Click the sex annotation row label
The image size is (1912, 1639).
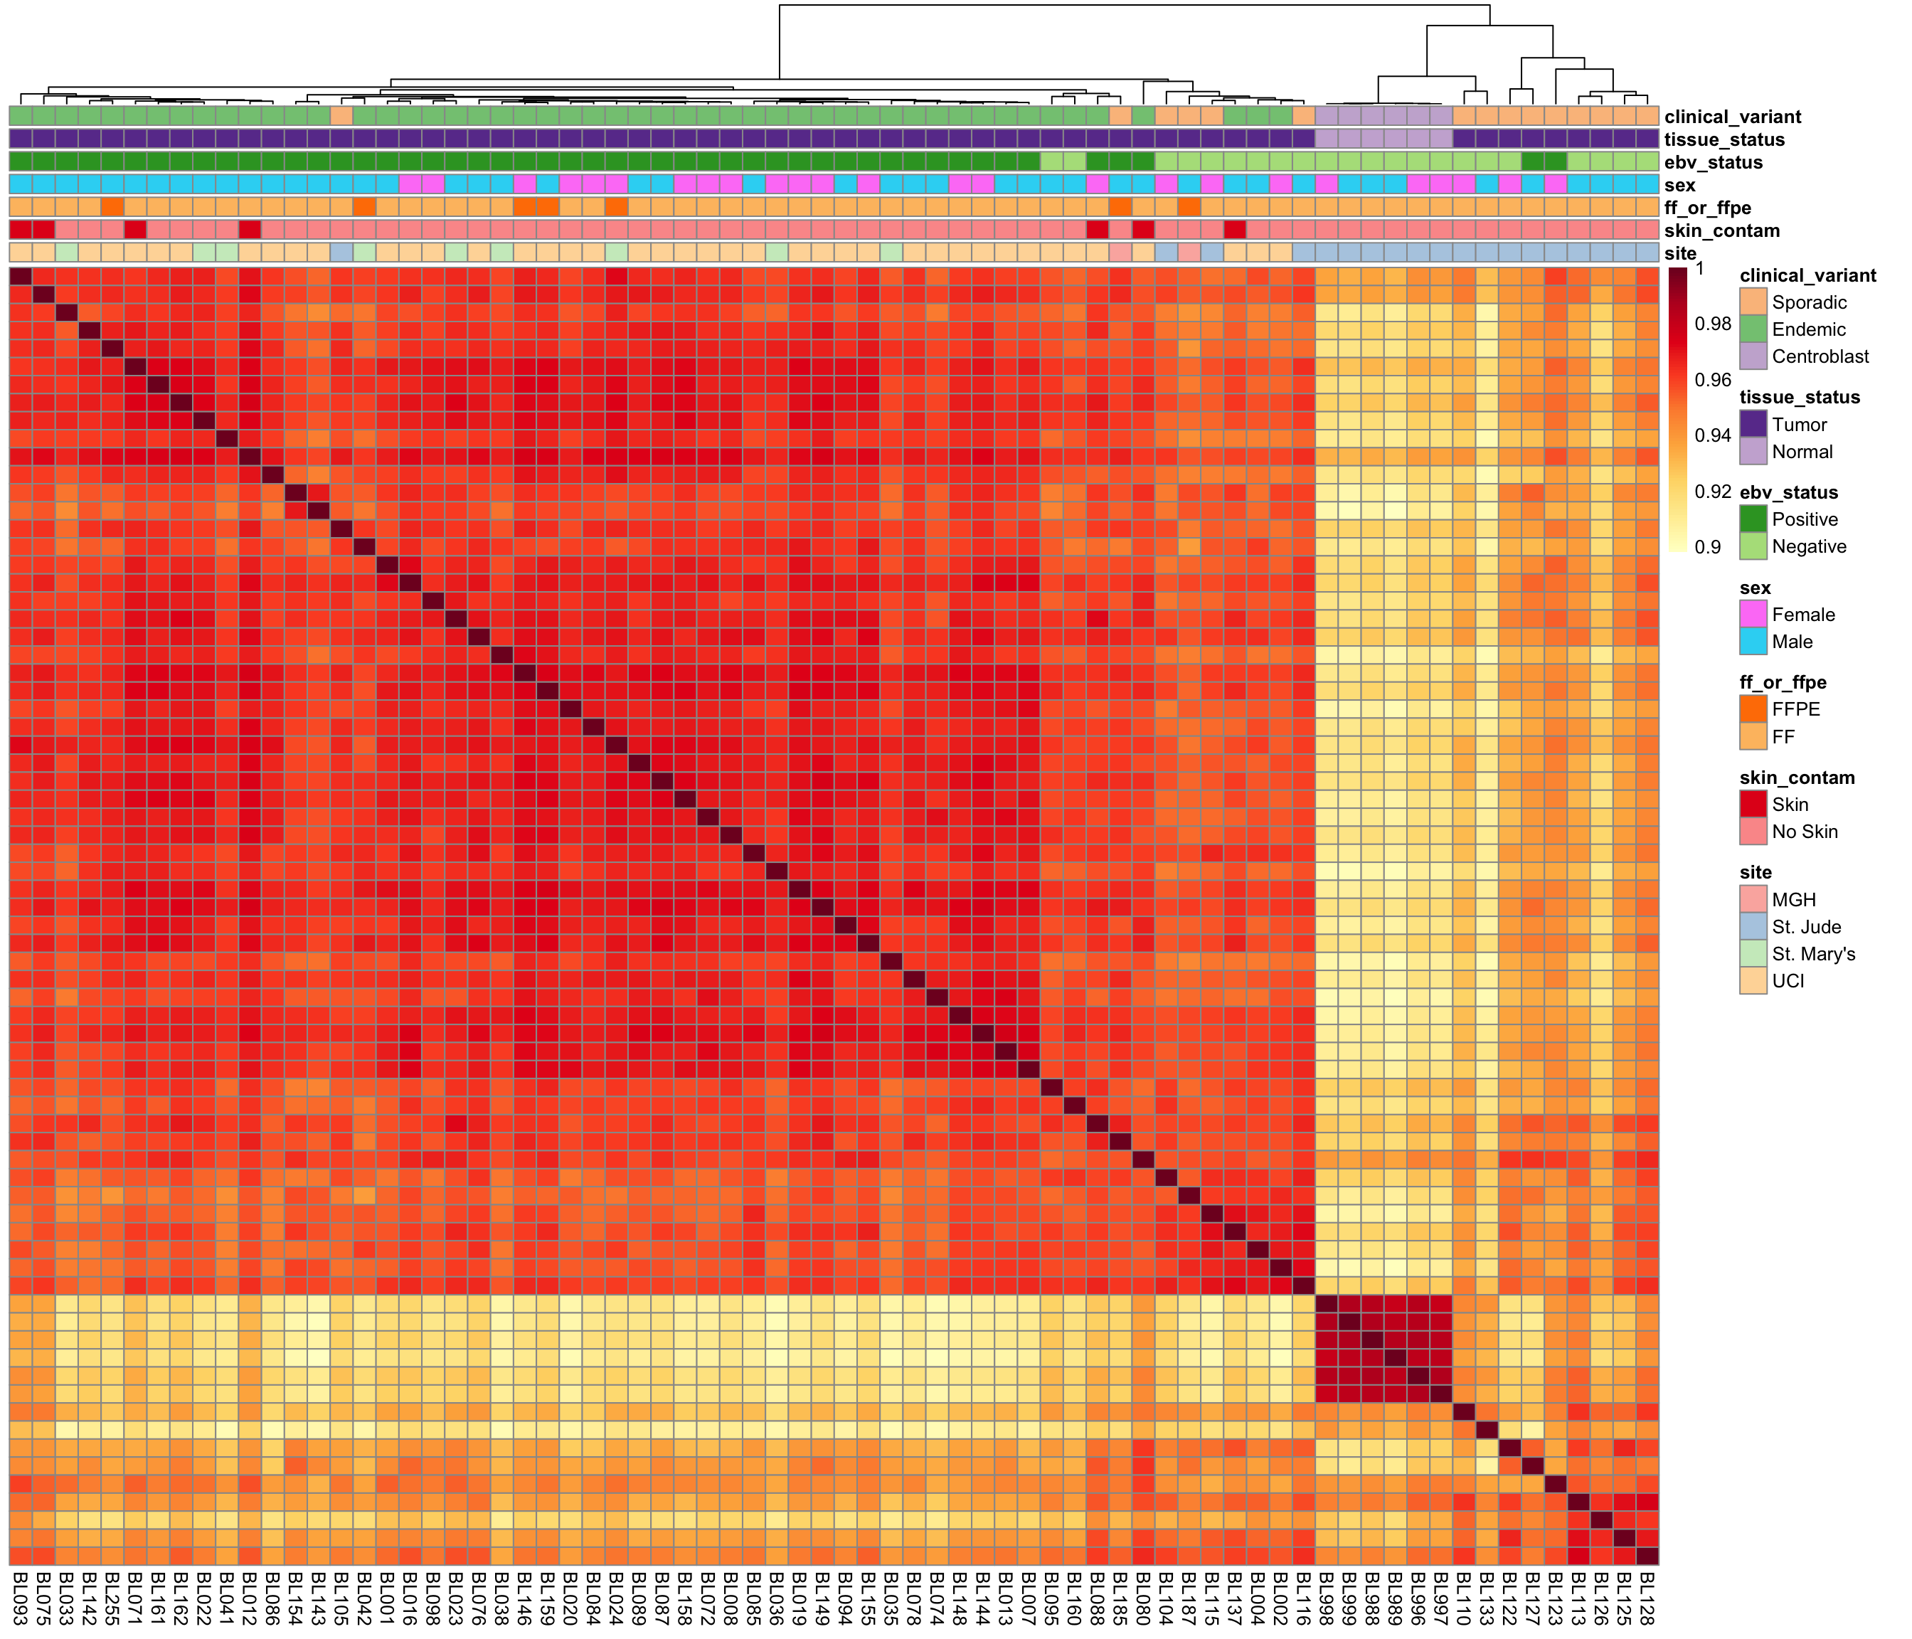pos(1680,186)
